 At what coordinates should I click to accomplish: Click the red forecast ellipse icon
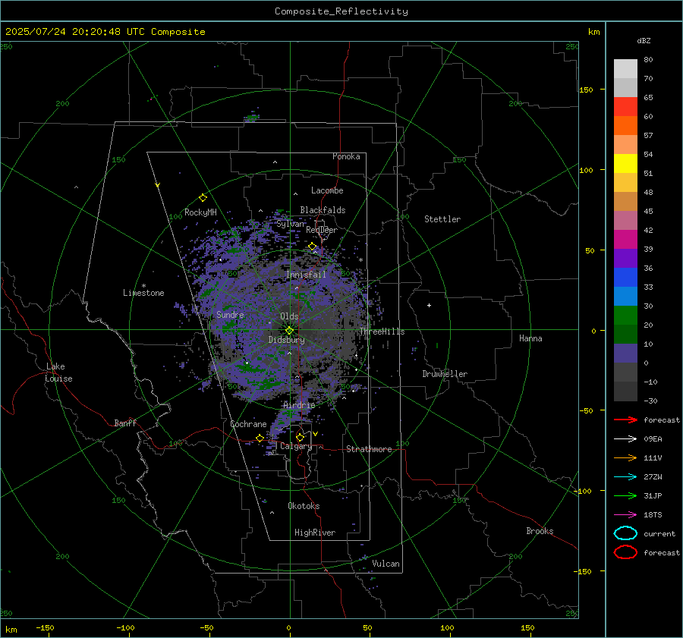click(x=625, y=552)
